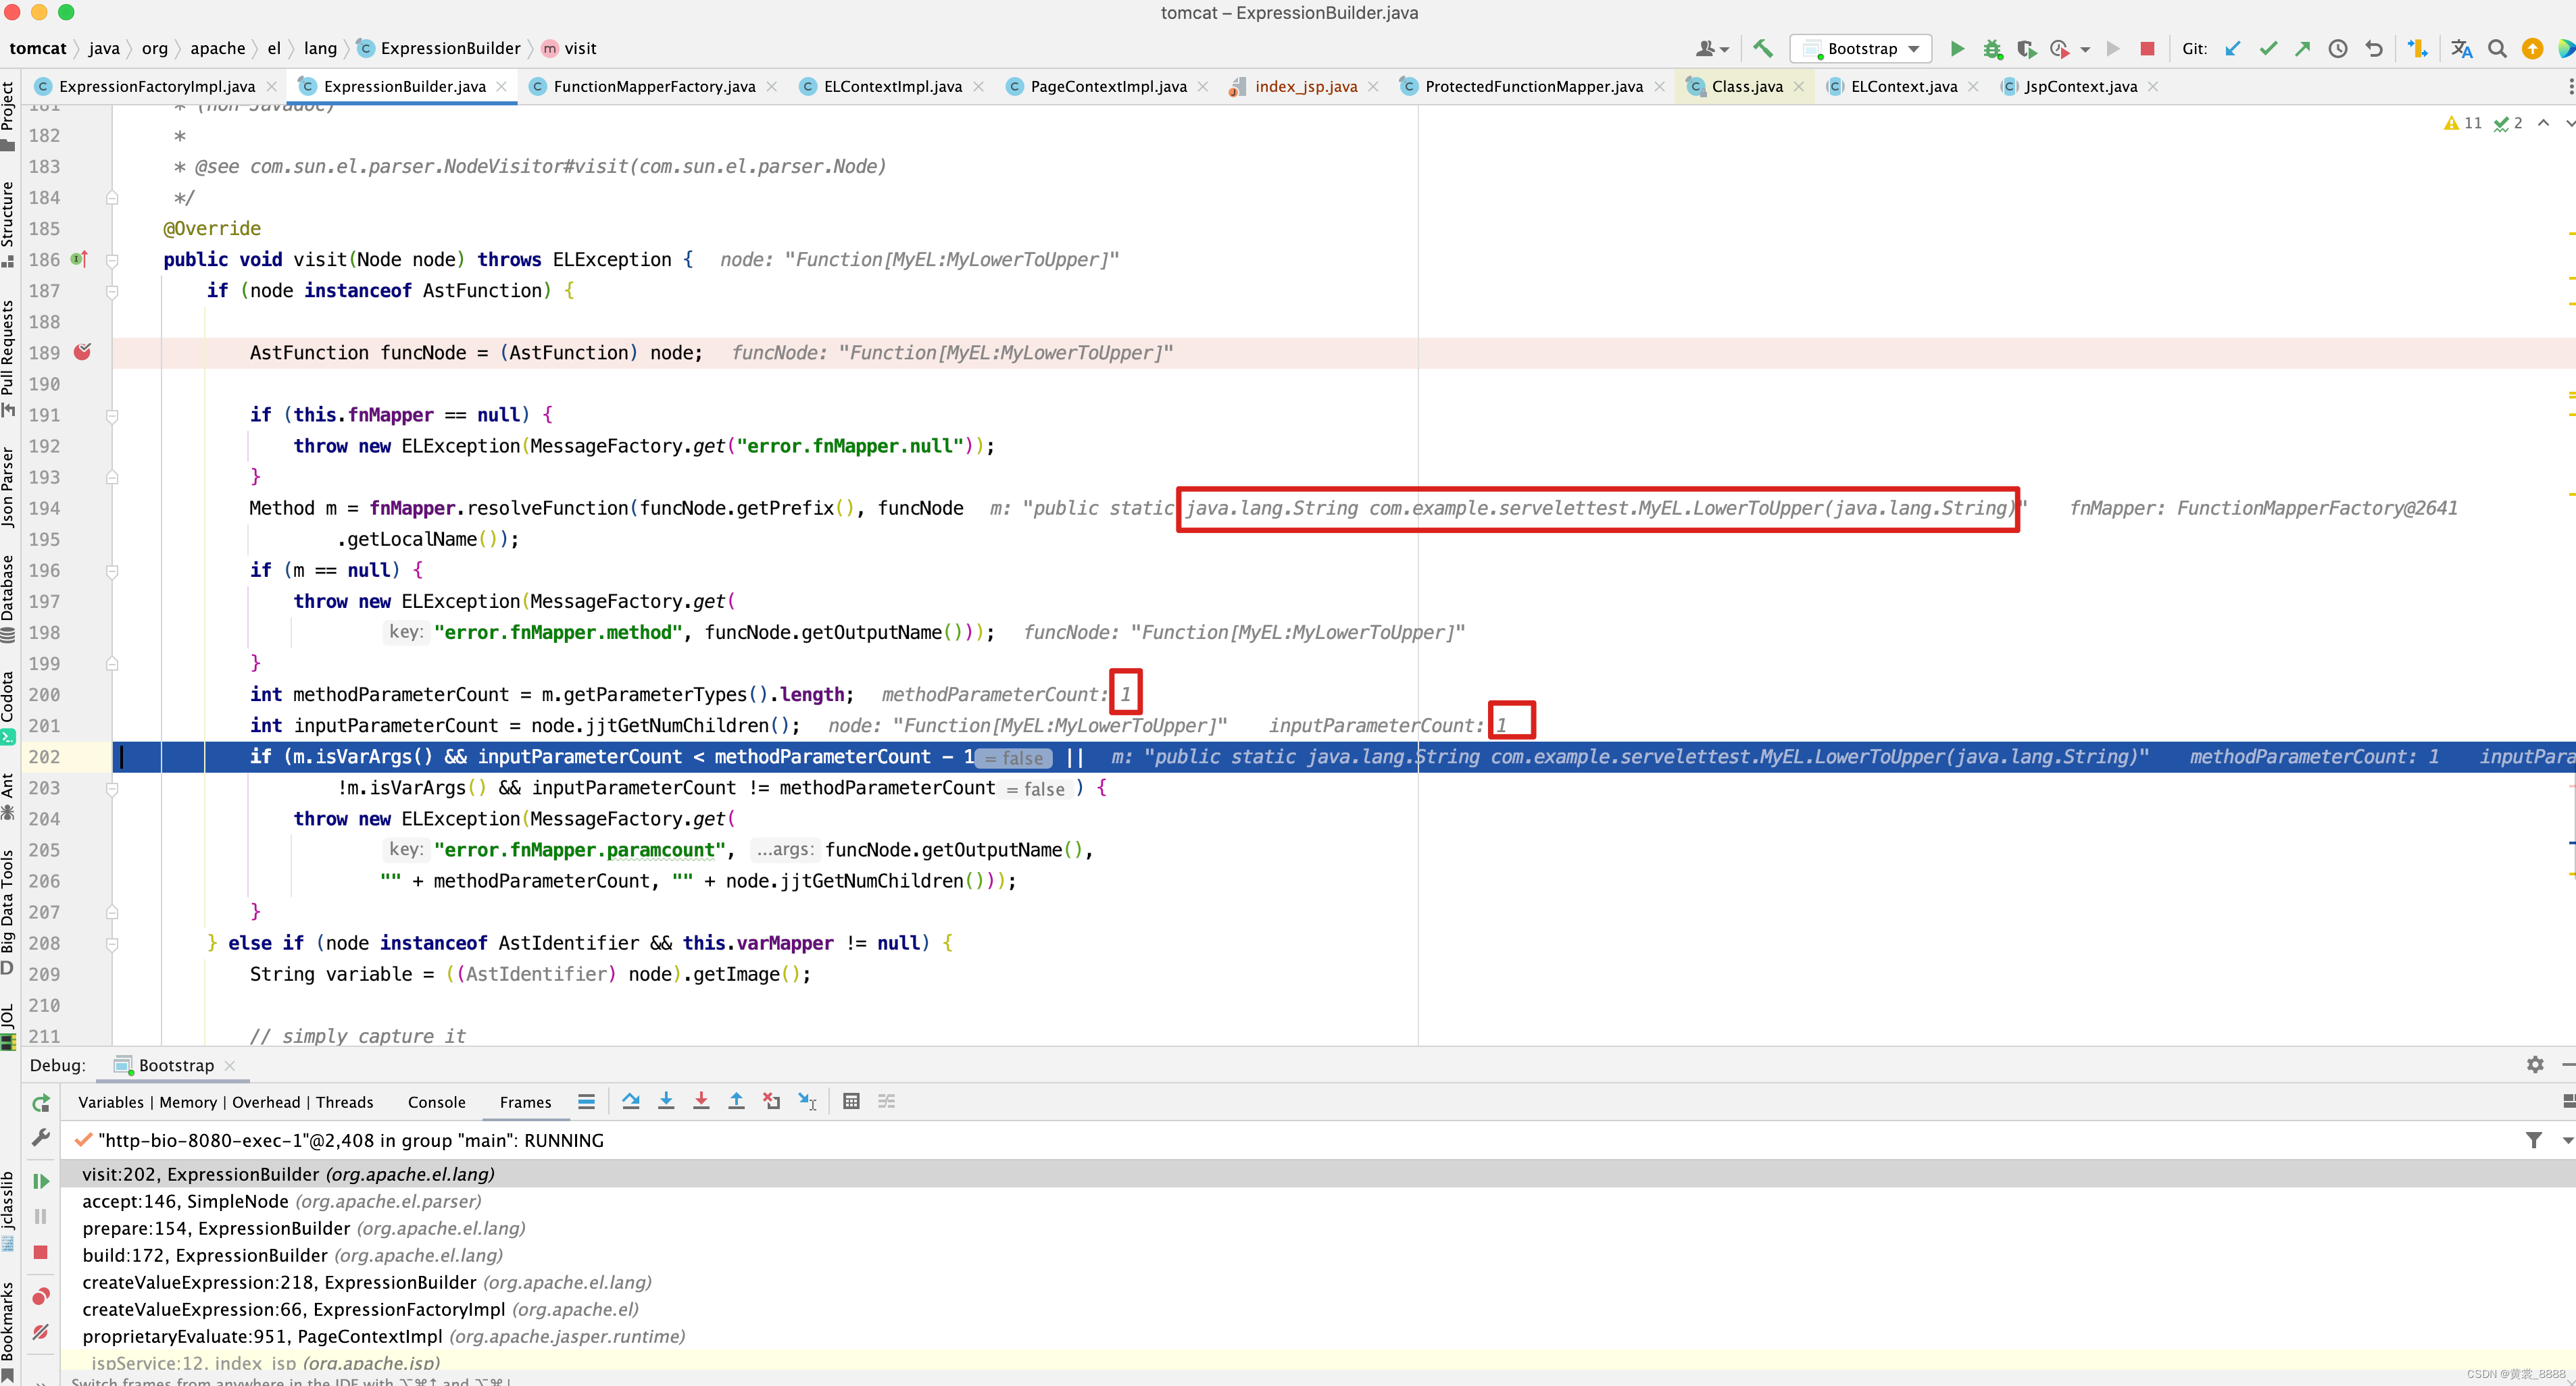Click Run to Cursor icon
This screenshot has height=1386, width=2576.
(807, 1101)
